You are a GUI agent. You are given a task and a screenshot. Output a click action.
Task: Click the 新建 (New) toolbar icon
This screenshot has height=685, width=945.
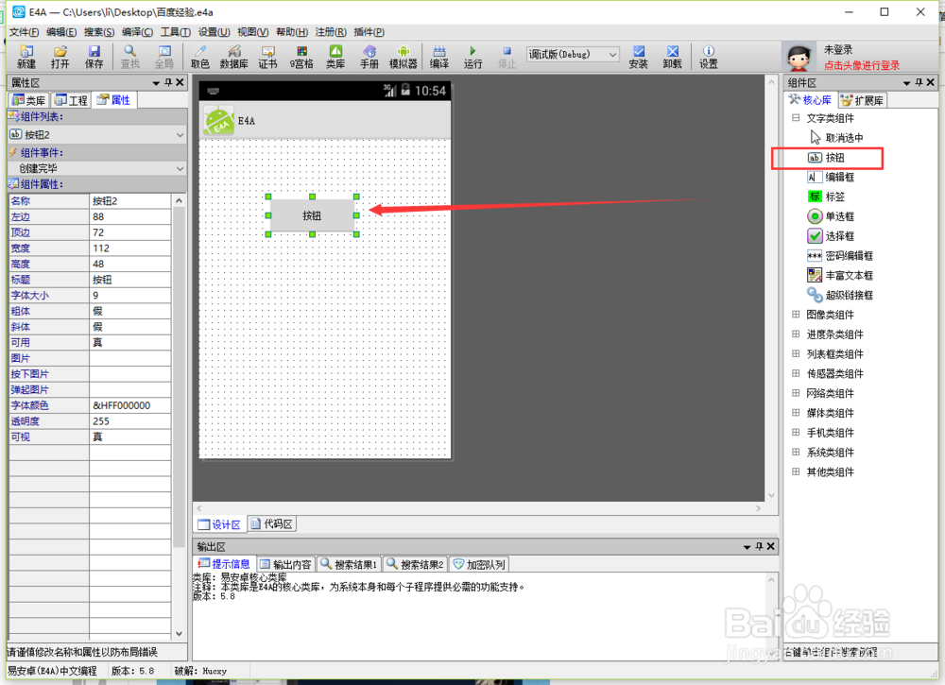point(26,57)
